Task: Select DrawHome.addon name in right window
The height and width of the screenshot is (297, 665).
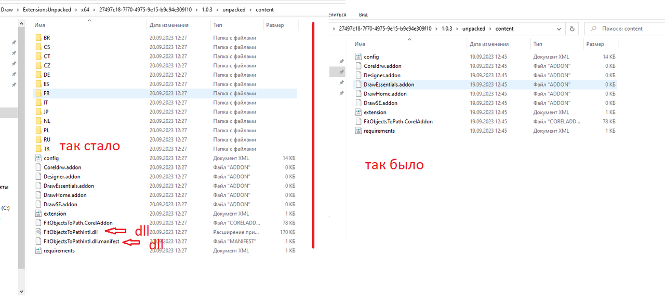Action: [x=385, y=94]
